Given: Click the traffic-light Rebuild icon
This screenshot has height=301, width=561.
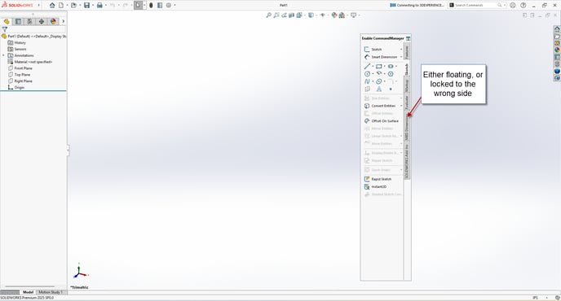Looking at the screenshot, I should [x=151, y=6].
